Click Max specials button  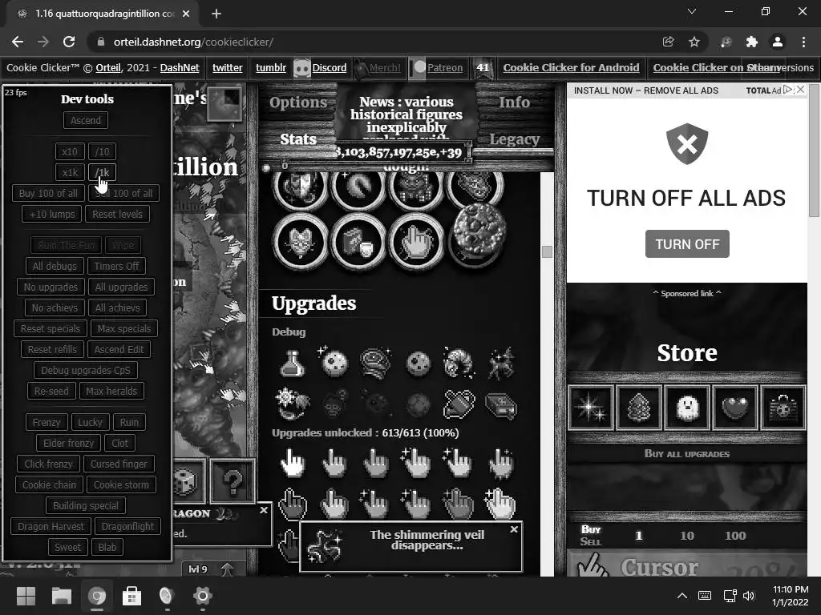[x=124, y=328]
